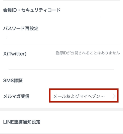123x134 pixels.
Task: Click the blank area right of LINE連携通知設定
Action: 80,122
